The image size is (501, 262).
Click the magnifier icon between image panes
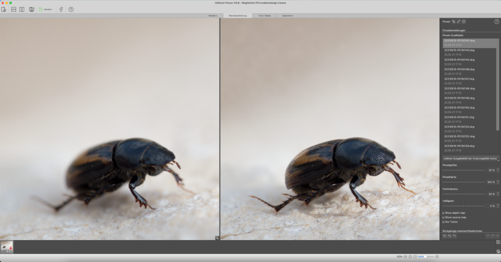point(217,238)
